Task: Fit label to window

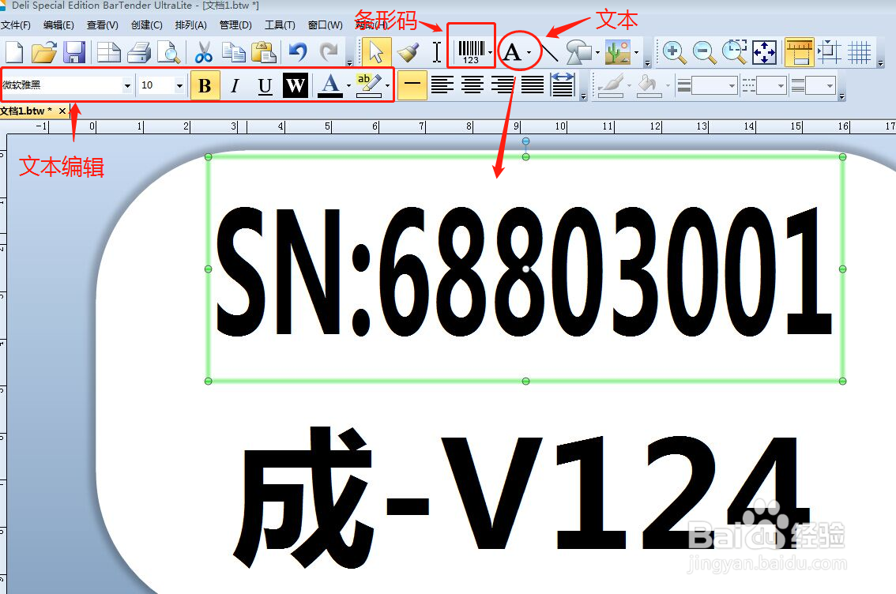Action: click(x=765, y=52)
